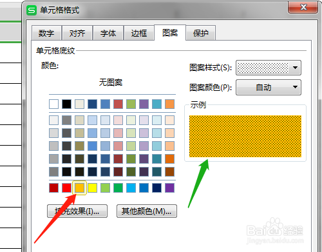Select dark green swatch in bottom standard row
Screen dimensions: 322x252
click(118, 188)
